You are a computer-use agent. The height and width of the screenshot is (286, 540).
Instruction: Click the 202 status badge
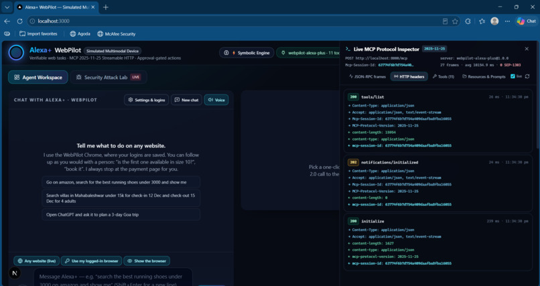click(353, 162)
